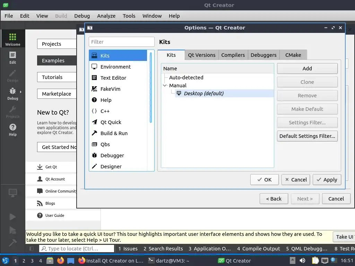355x266 pixels.
Task: Open Debugger options category
Action: point(118,156)
